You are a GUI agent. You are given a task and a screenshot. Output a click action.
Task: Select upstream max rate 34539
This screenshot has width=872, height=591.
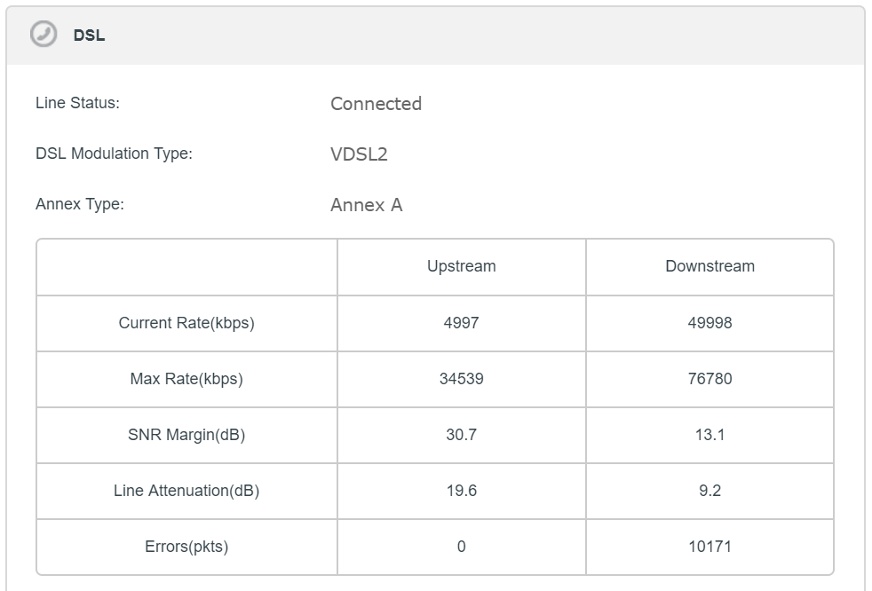[461, 379]
